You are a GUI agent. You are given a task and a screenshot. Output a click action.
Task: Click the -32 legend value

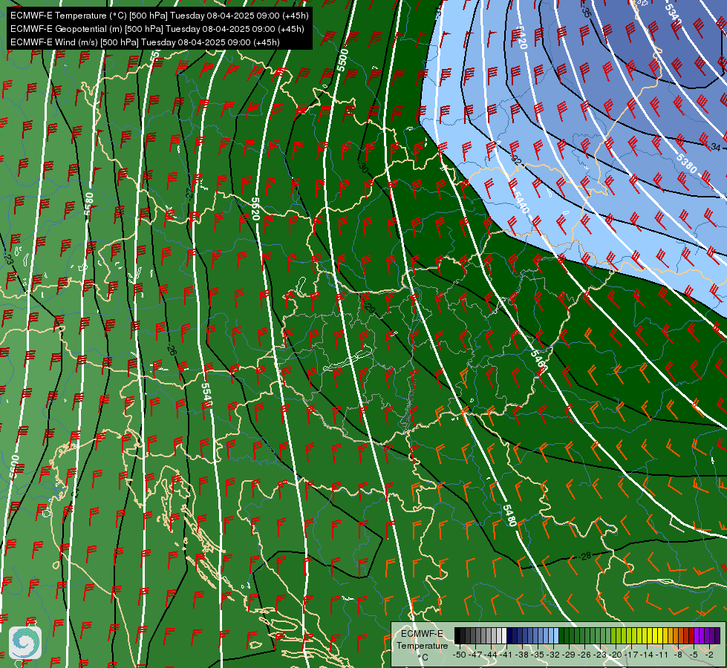[555, 655]
